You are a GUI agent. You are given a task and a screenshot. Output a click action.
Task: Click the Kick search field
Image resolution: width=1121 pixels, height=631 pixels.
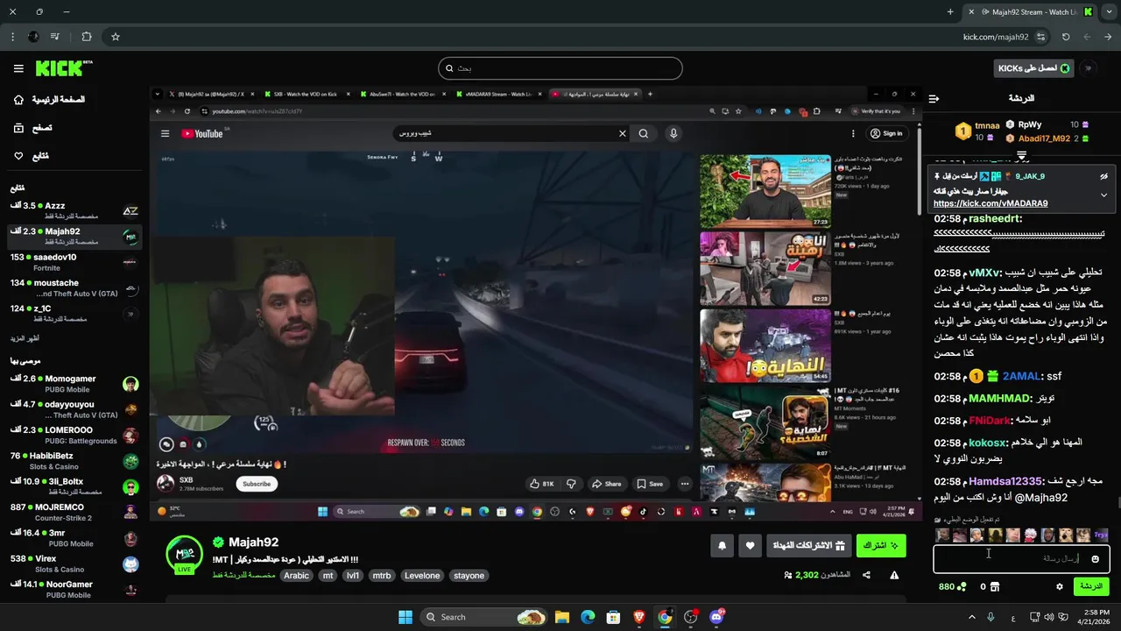coord(560,68)
